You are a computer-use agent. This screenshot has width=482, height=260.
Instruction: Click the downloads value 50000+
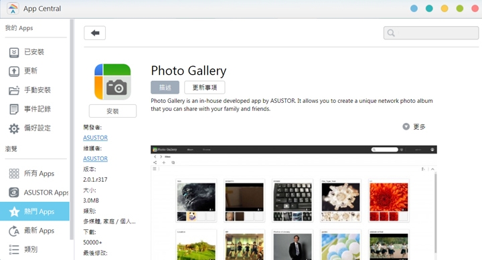92,243
